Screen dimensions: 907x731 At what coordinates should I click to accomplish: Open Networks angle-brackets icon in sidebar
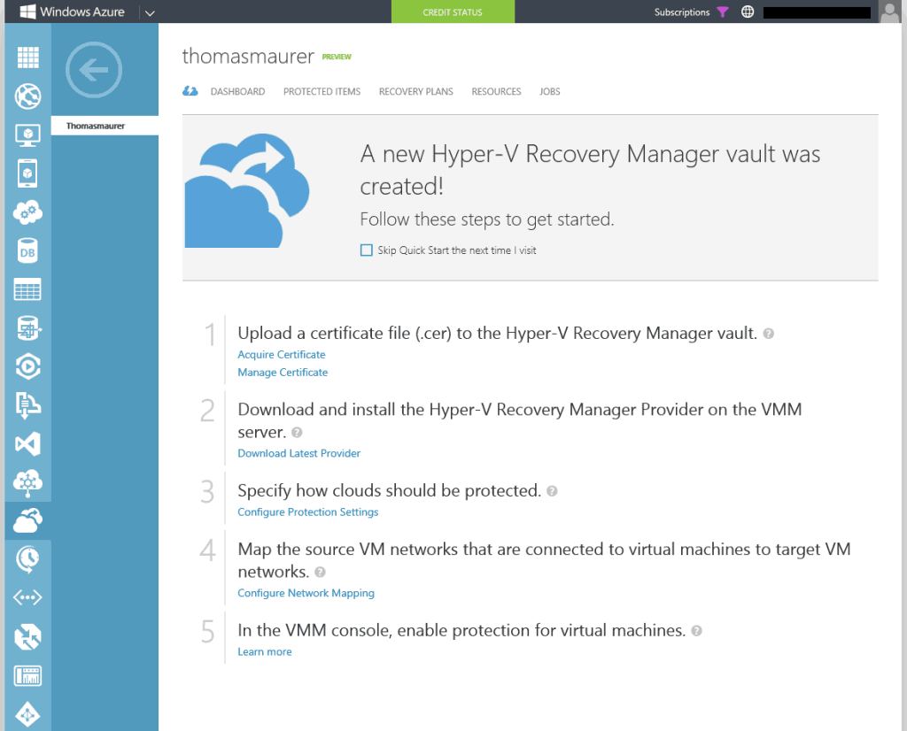[27, 597]
